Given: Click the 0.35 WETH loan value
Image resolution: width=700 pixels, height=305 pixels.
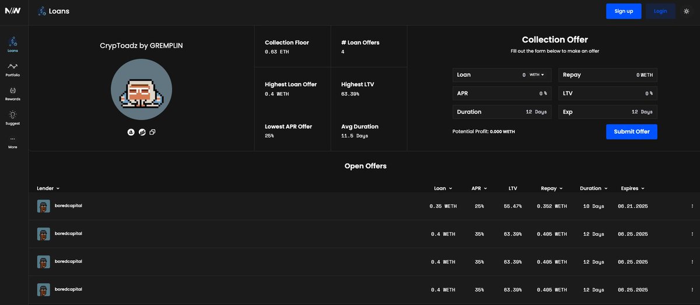Looking at the screenshot, I should point(442,206).
